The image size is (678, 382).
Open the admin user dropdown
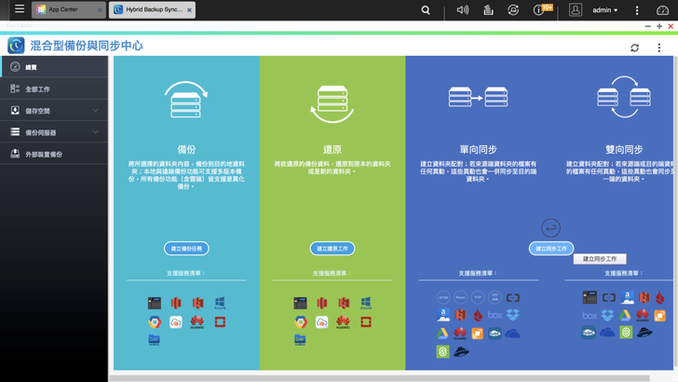[x=605, y=10]
